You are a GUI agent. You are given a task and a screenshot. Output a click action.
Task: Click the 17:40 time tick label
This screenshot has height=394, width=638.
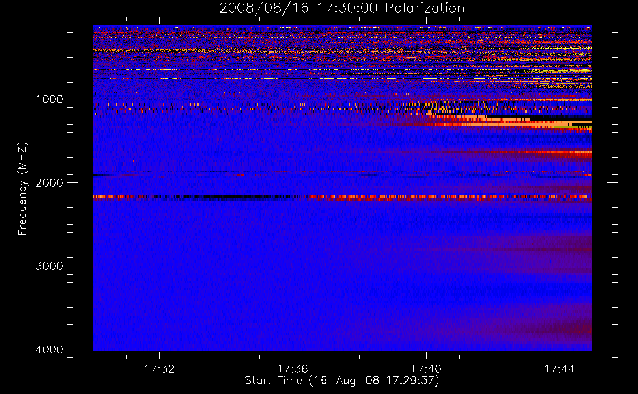click(426, 369)
